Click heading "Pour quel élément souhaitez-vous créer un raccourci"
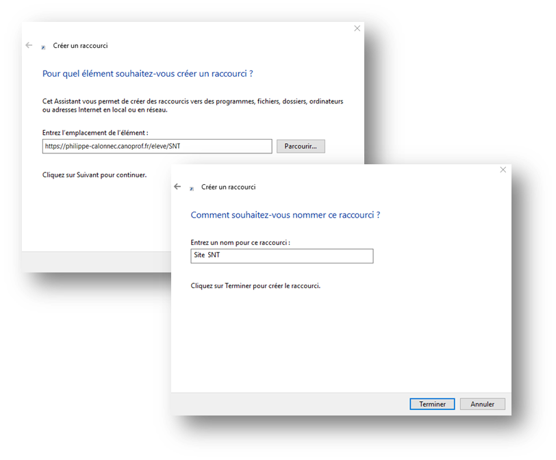 click(148, 73)
